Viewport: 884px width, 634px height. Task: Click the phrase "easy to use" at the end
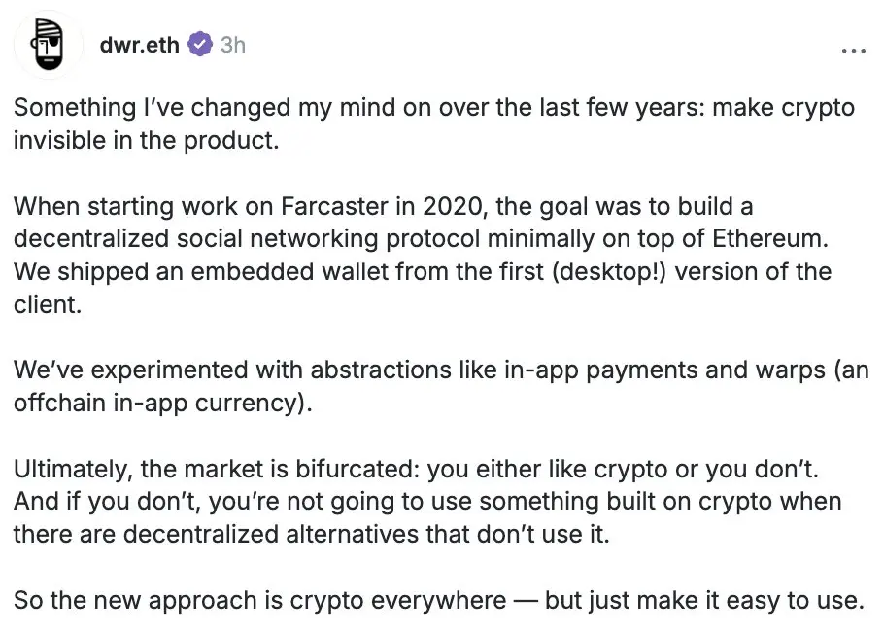[795, 600]
